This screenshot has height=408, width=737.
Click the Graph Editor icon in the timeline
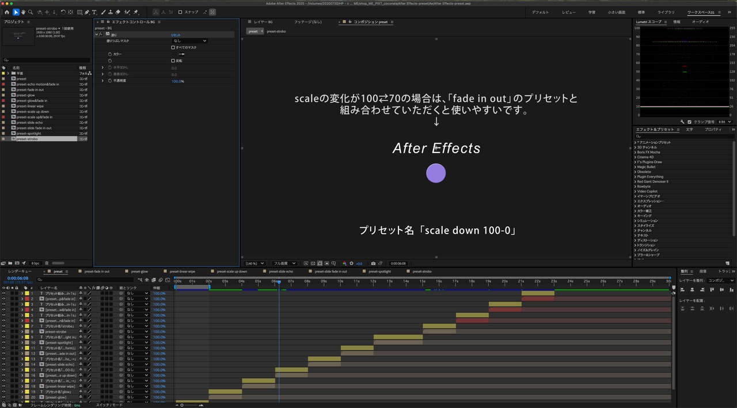pyautogui.click(x=168, y=280)
